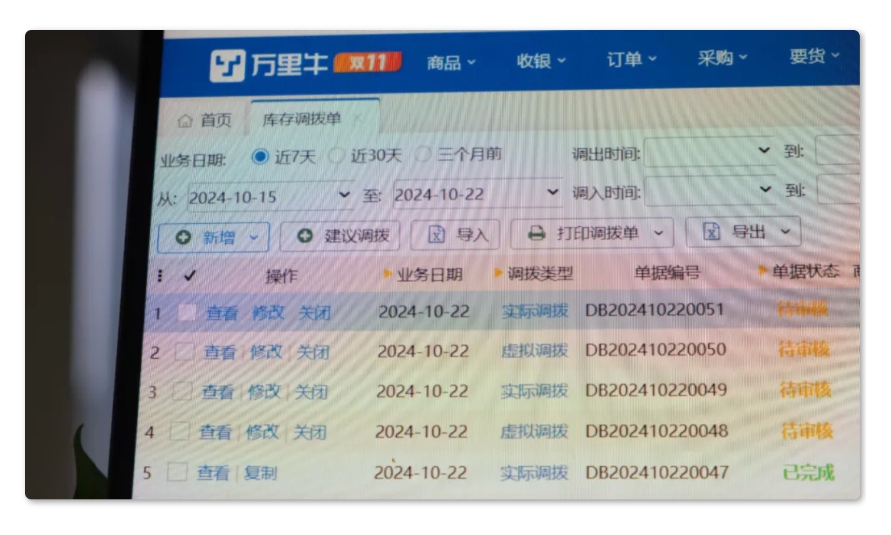The width and height of the screenshot is (891, 535).
Task: Click the Excel icon on 导出 button
Action: click(711, 231)
